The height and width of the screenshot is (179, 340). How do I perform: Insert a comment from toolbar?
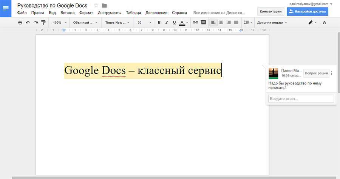point(203,22)
